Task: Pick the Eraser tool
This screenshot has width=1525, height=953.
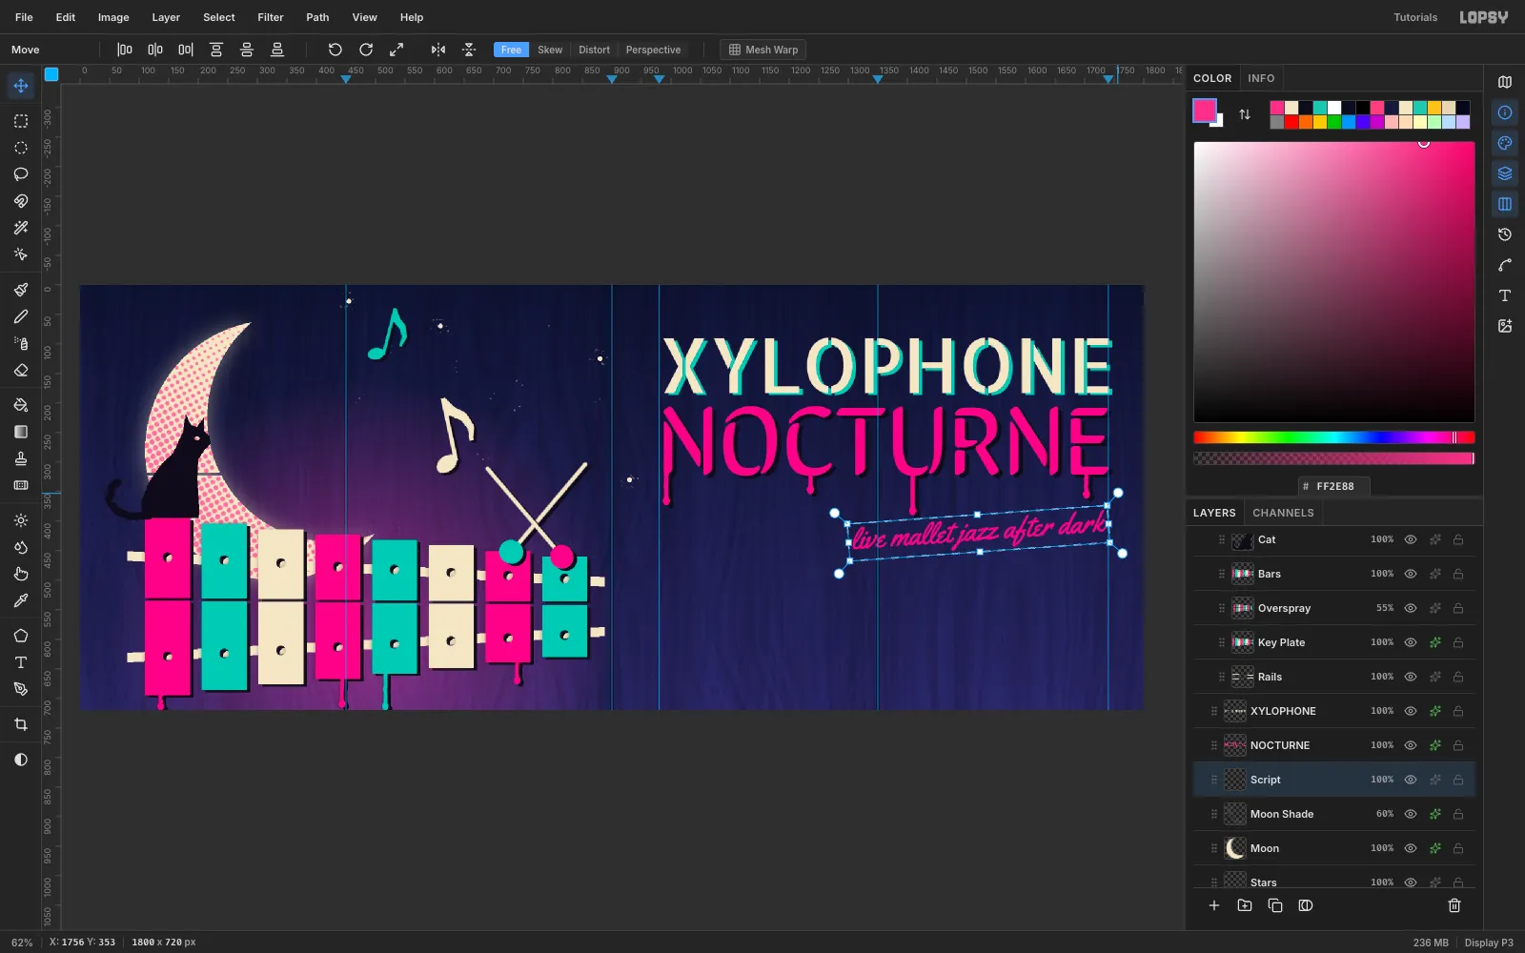Action: point(21,370)
